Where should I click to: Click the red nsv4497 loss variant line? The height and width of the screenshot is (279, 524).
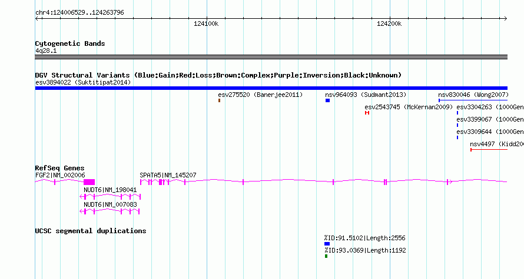[x=489, y=150]
